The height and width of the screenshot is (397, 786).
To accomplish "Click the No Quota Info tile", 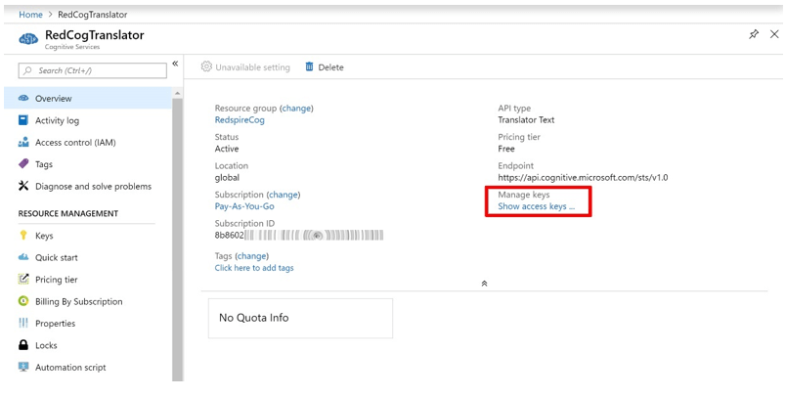I will pyautogui.click(x=300, y=319).
